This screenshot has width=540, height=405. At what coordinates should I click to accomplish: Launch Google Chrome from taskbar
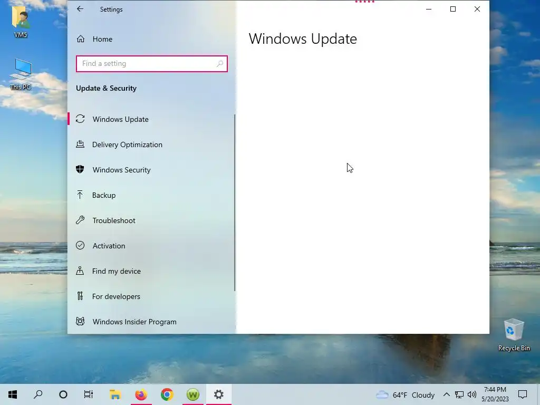167,394
